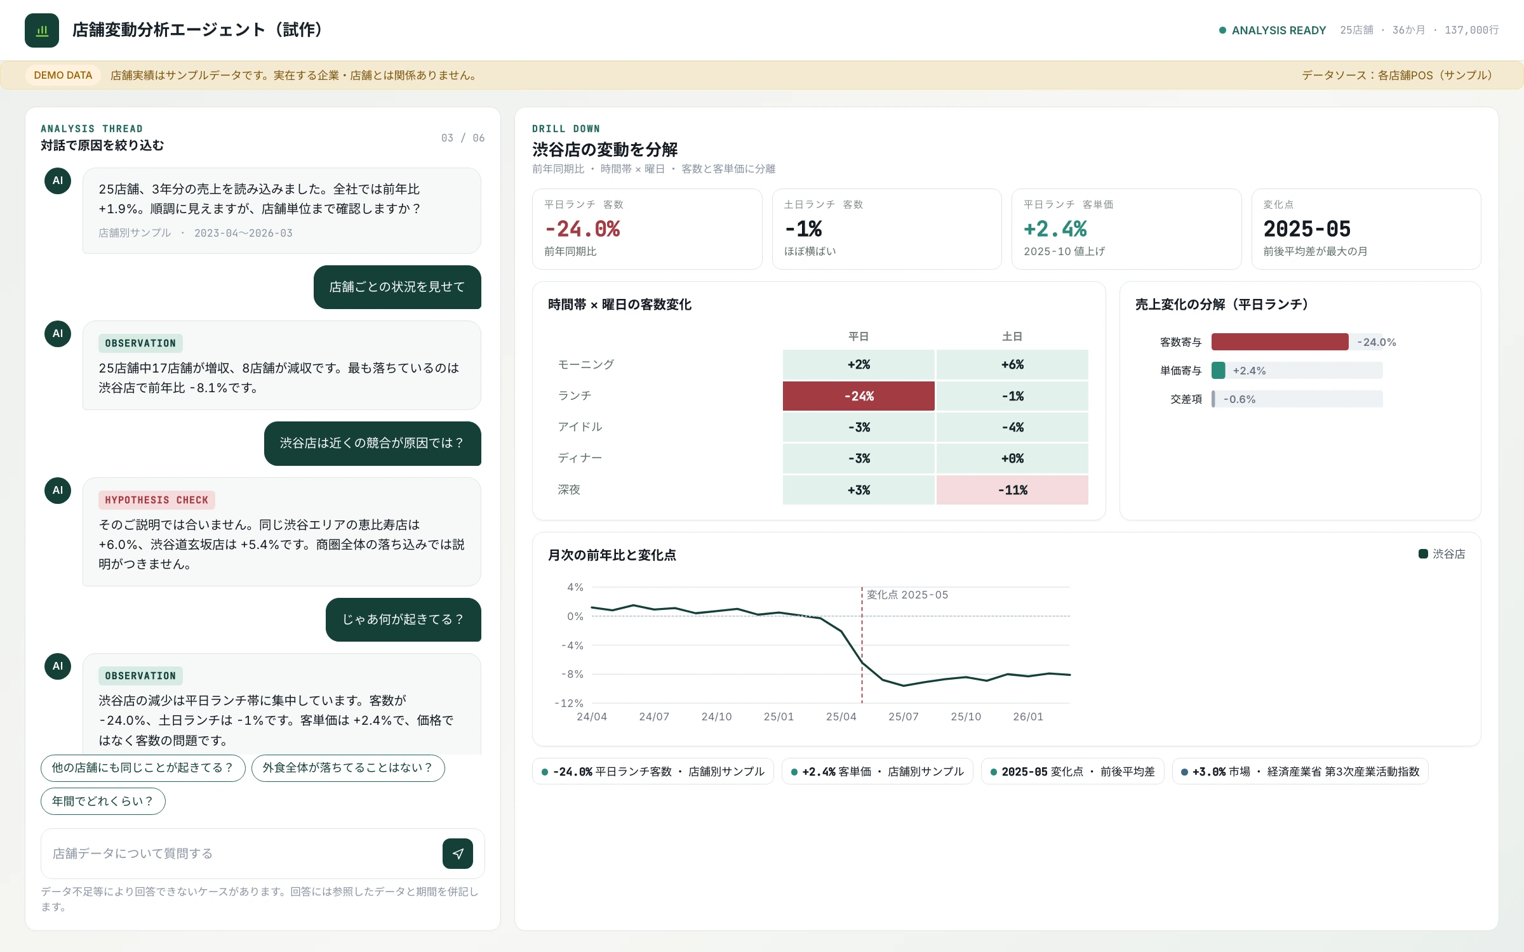This screenshot has height=952, width=1524.
Task: Click the -24% ランチ 平日 heatmap cell
Action: point(859,396)
